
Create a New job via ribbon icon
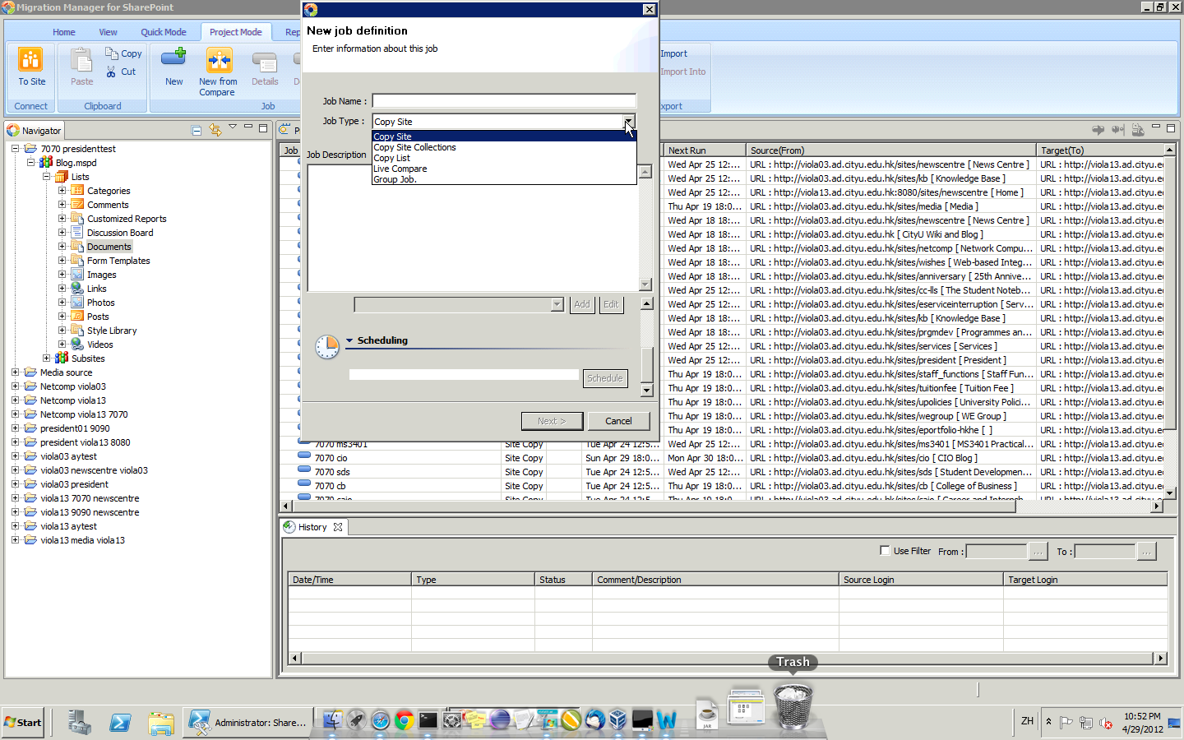(173, 58)
